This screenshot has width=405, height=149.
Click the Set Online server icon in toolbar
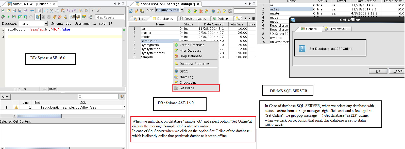coord(230,11)
